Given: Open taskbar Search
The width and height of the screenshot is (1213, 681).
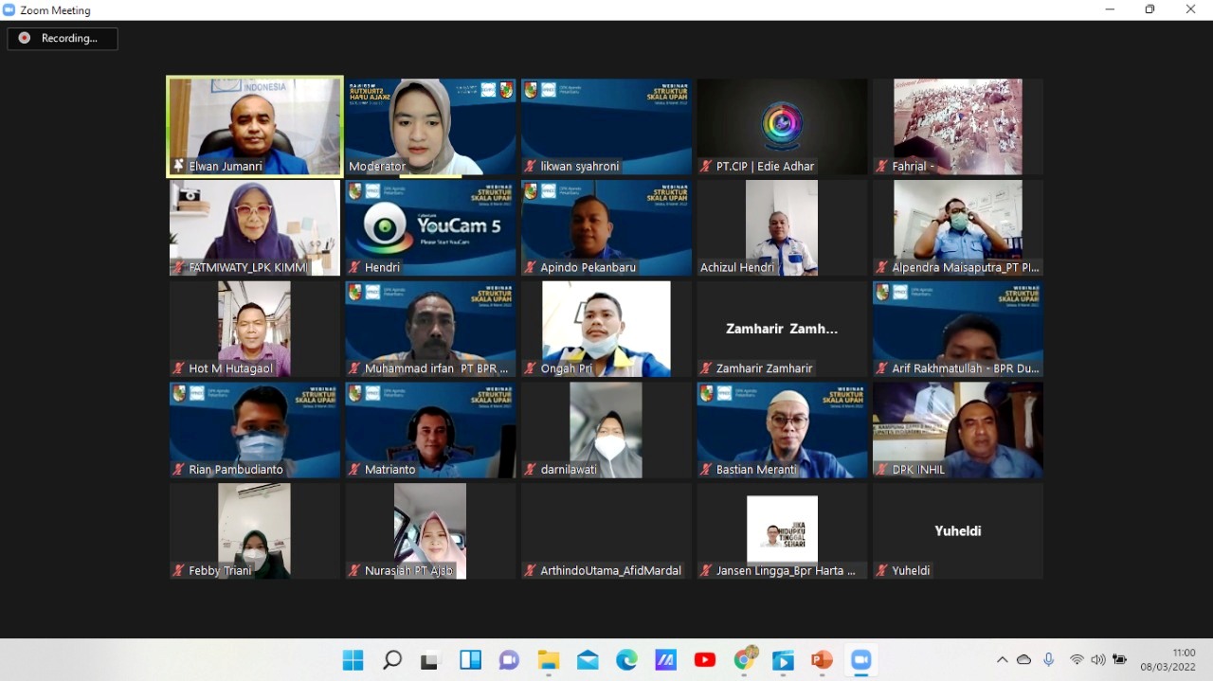Looking at the screenshot, I should coord(392,660).
